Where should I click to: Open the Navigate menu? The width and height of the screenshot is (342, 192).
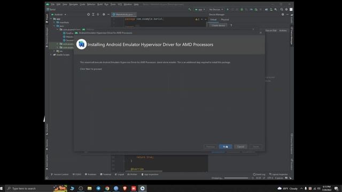click(73, 4)
